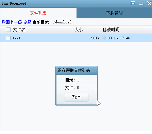Click the 正在获取文件列表 dialog title
Screen dimensions: 152x134
click(x=77, y=71)
